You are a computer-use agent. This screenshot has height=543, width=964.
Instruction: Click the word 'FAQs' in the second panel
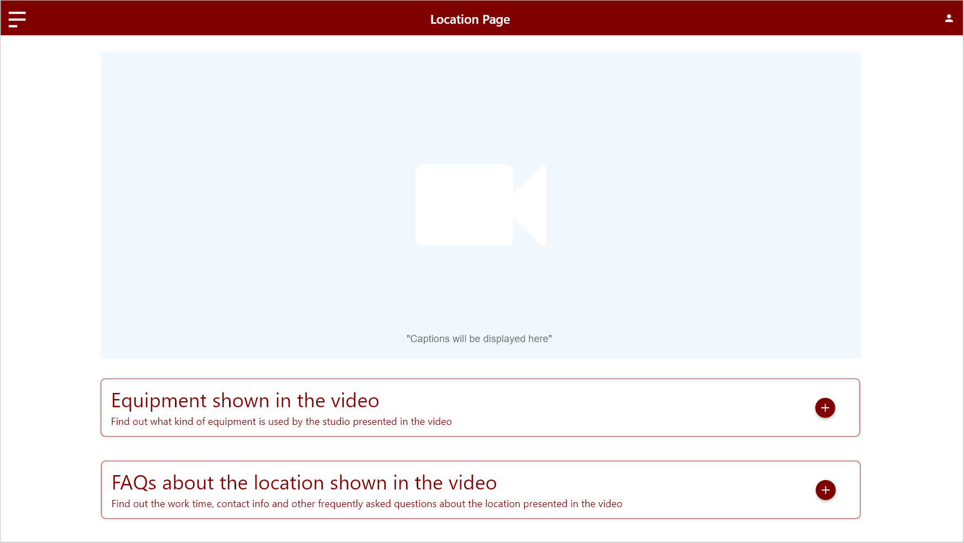(x=134, y=483)
